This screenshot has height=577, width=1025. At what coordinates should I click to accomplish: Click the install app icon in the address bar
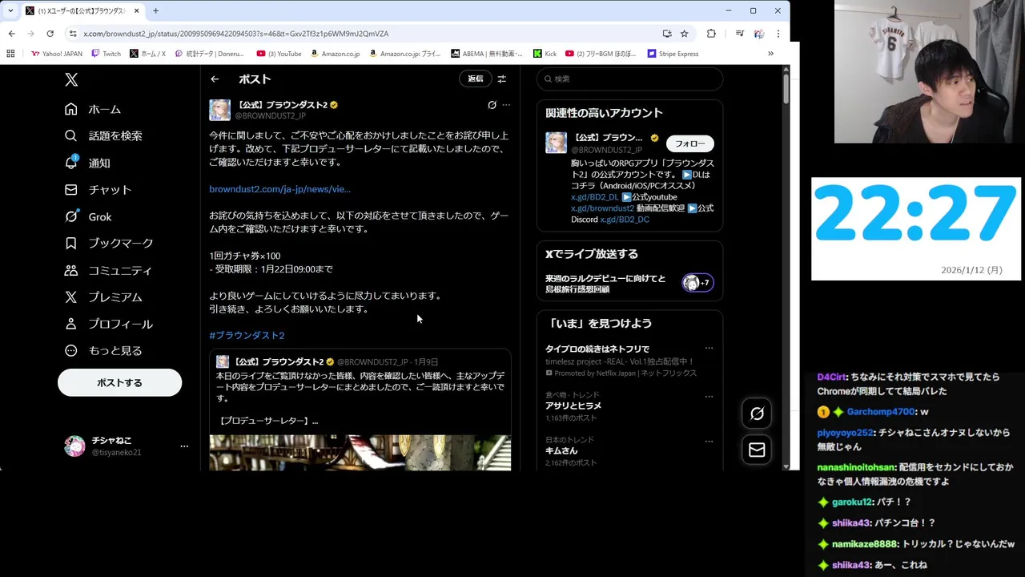(667, 34)
